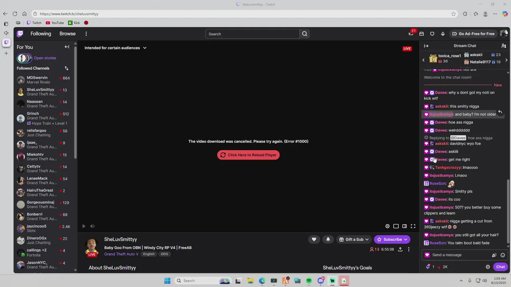Click the Twitch search input field
511x287 pixels.
252,34
